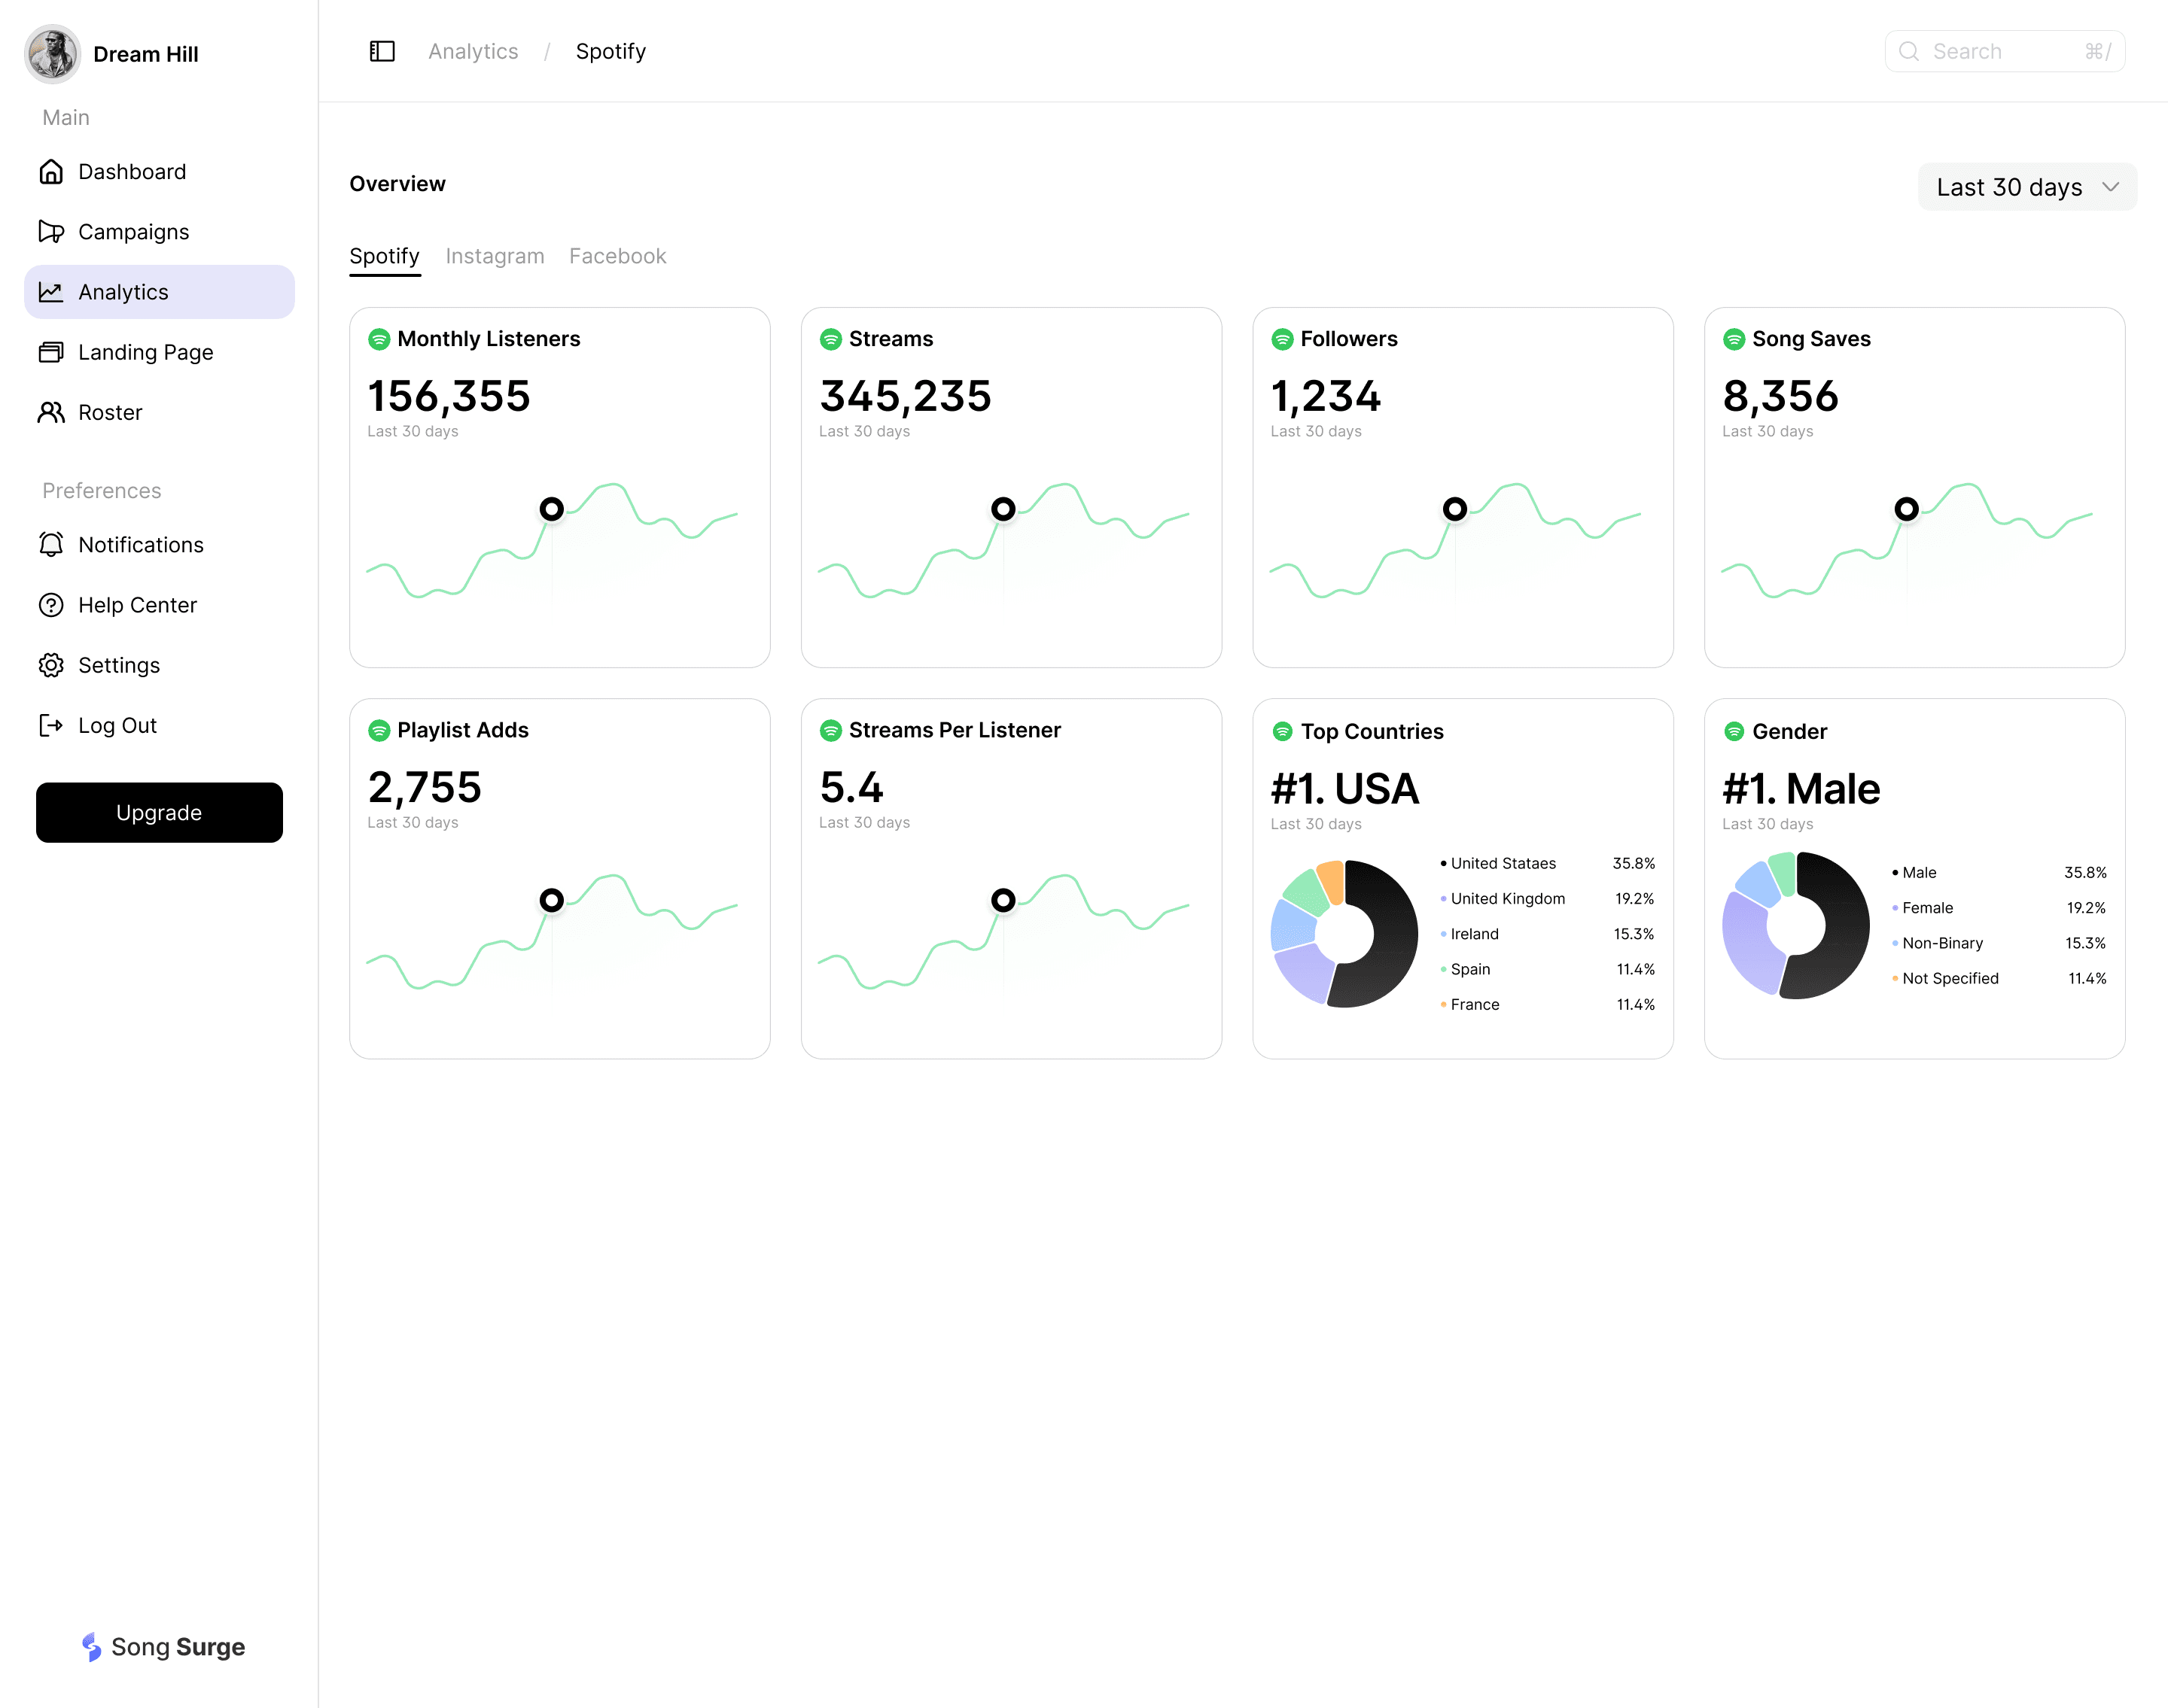Click the Log Out arrow icon
The height and width of the screenshot is (1708, 2168).
[x=51, y=725]
